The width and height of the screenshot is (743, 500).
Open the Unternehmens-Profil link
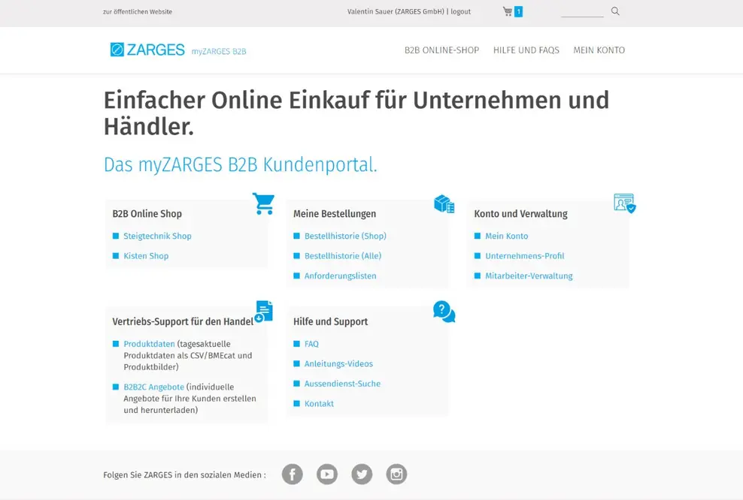pos(525,256)
